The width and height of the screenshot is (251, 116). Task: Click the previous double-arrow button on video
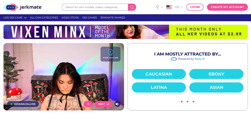pyautogui.click(x=88, y=104)
